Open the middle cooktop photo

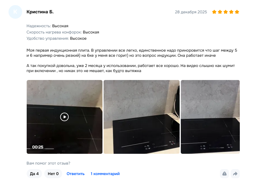[x=142, y=117]
